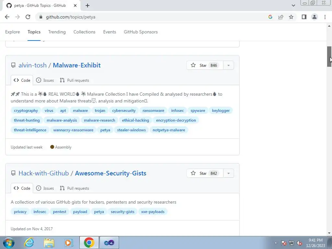Screen dimensions: 332x249
Task: Click the apt topic tag
Action: (x=63, y=111)
